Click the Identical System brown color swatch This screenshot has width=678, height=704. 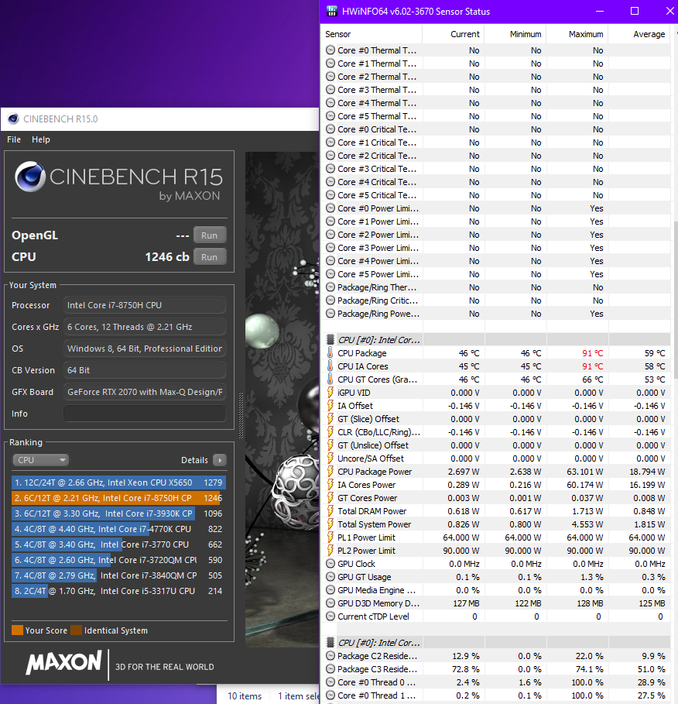(77, 630)
